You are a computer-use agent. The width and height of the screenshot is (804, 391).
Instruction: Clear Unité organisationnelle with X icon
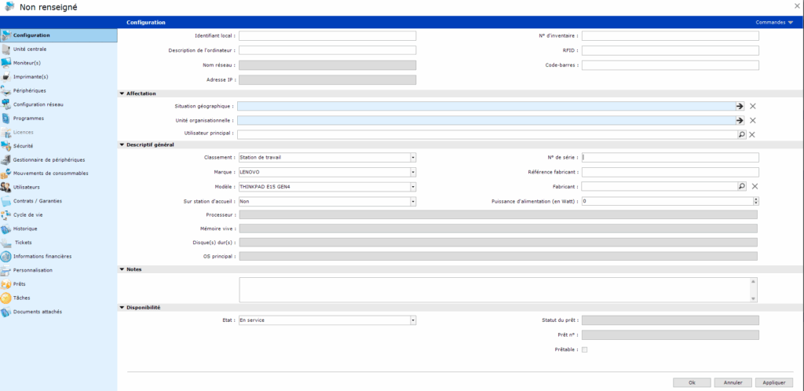pyautogui.click(x=753, y=120)
